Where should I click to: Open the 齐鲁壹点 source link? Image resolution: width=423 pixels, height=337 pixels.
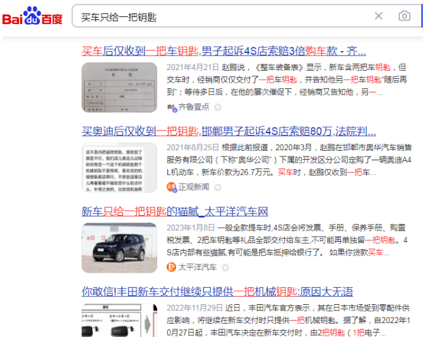[x=194, y=107]
